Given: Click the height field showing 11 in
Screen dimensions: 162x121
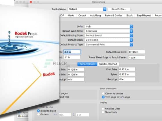Looking at the screenshot, I should tap(72, 57).
